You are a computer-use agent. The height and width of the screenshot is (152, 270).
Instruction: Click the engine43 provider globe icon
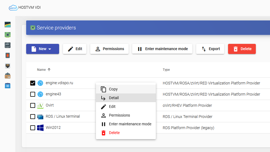click(40, 94)
